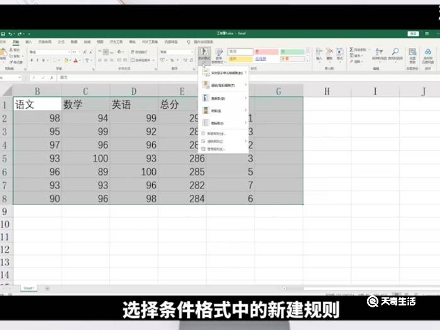Click the Format Painter brush icon
The width and height of the screenshot is (440, 330).
coord(12,62)
